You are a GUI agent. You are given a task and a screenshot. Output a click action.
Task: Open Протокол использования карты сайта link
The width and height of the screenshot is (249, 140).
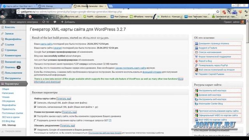219,111
